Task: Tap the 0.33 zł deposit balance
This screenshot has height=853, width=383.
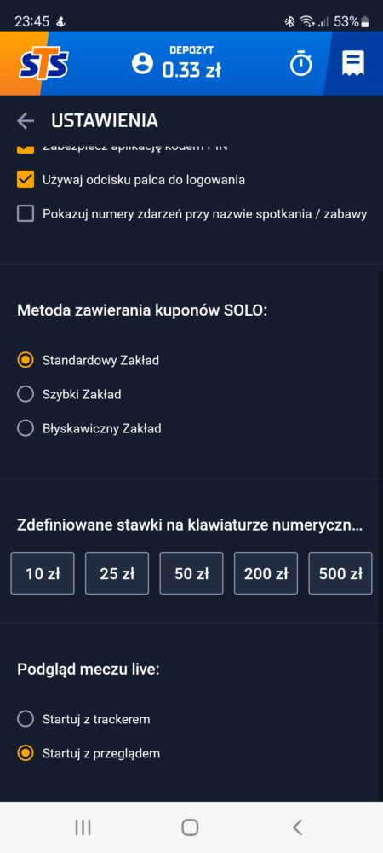Action: [x=191, y=70]
